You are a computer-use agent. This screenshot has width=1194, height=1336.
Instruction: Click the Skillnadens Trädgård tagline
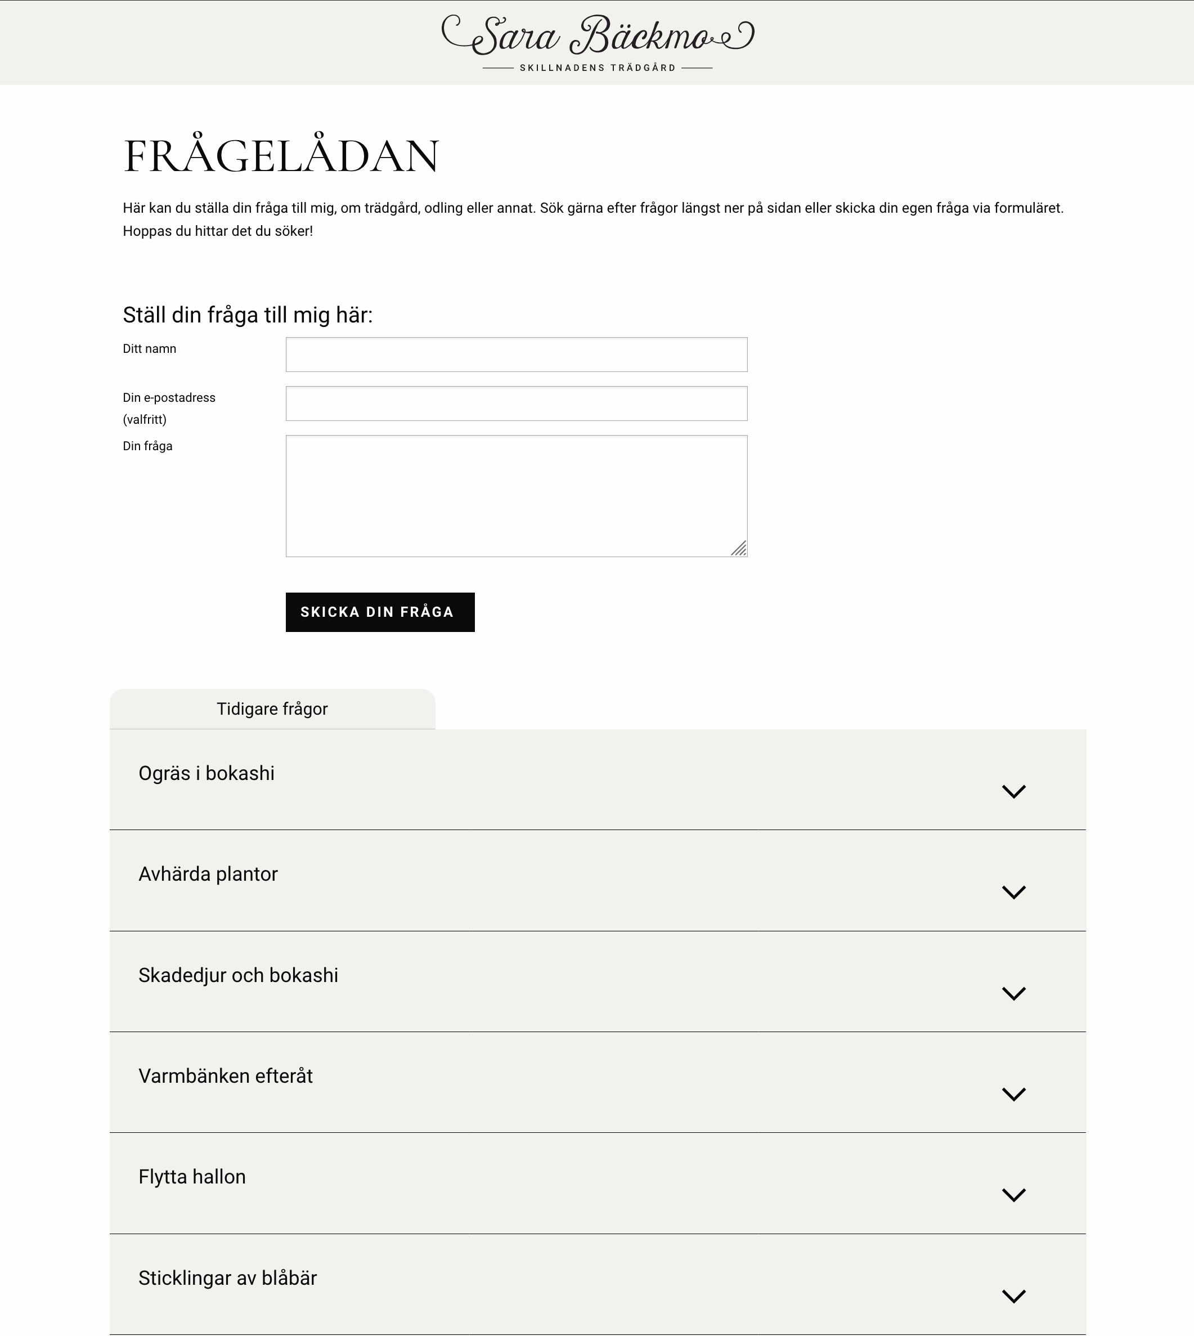point(597,68)
